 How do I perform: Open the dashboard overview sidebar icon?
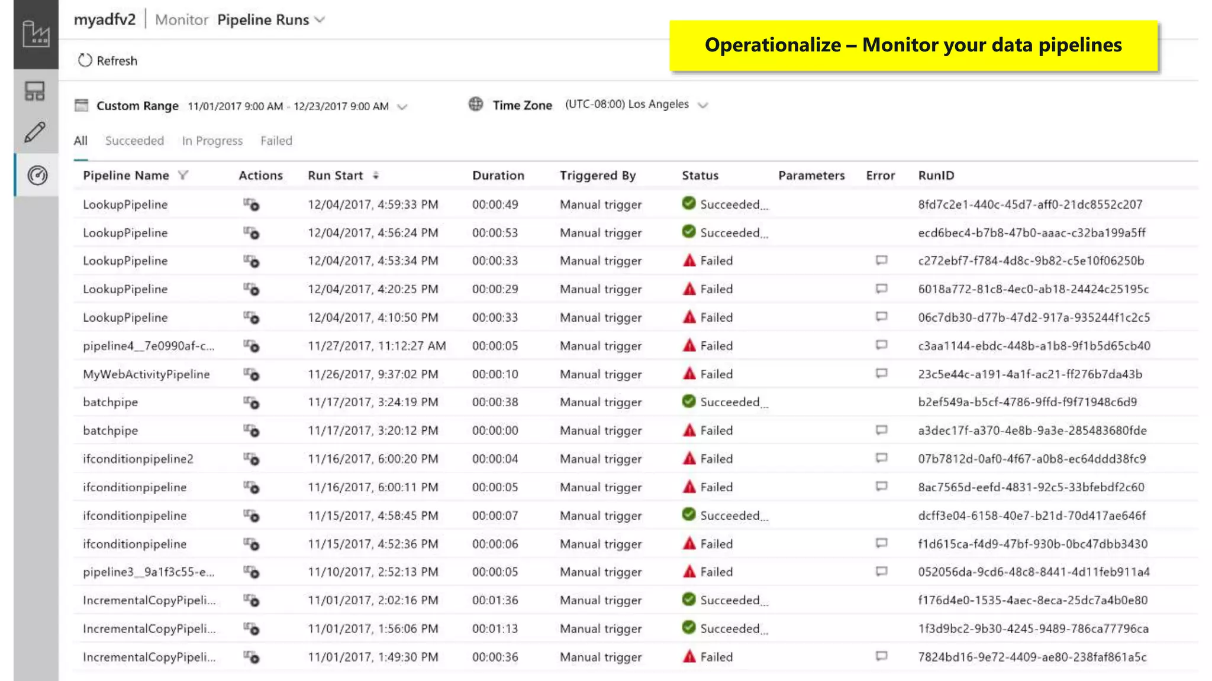[x=35, y=92]
